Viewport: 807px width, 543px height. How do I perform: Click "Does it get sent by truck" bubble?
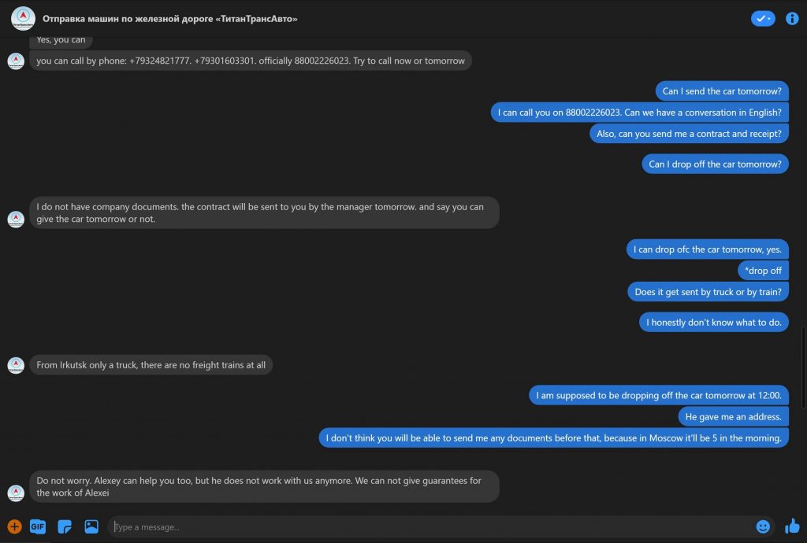pyautogui.click(x=708, y=292)
